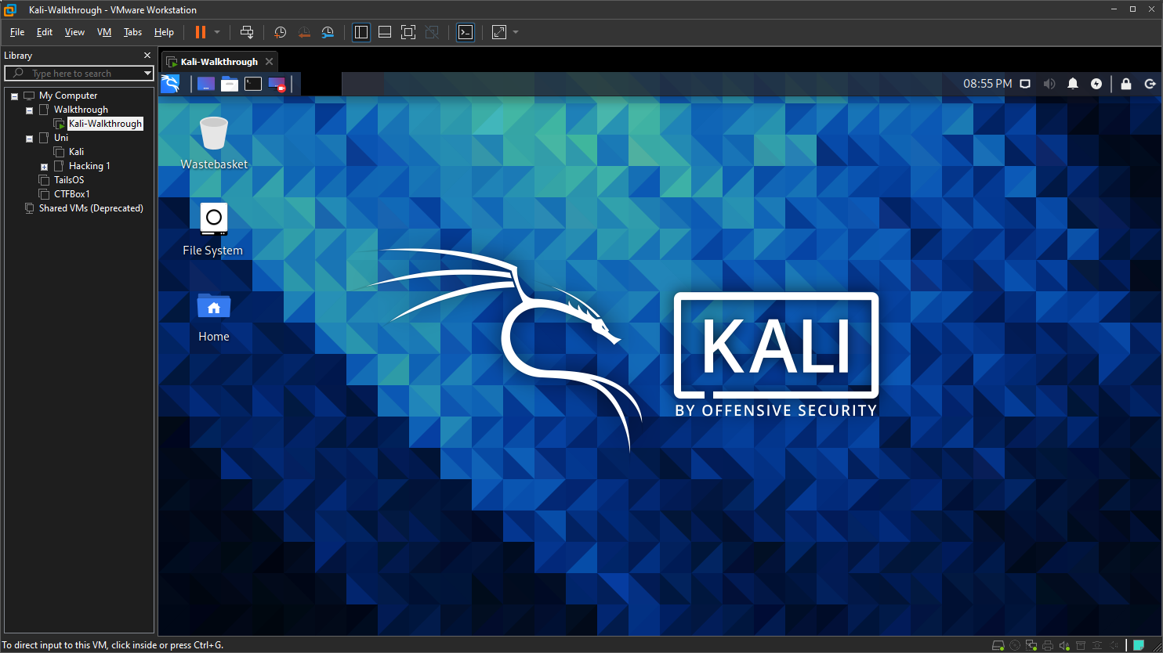Click the teal message log note icon

click(1138, 646)
